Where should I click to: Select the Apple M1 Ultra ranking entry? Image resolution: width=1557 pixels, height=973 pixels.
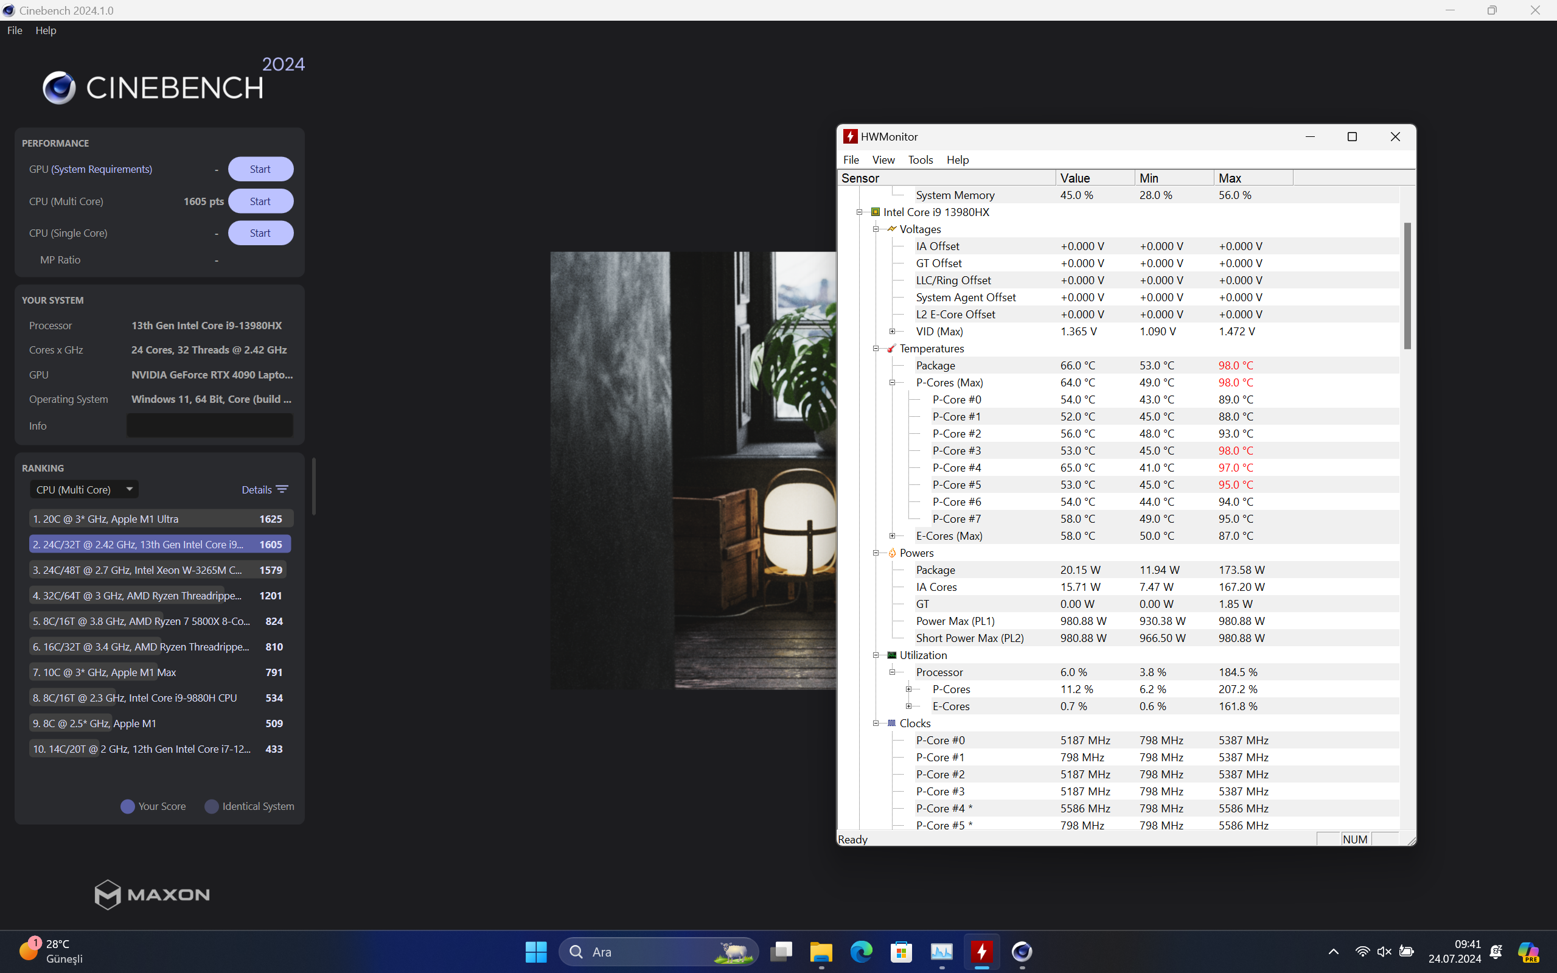(x=161, y=518)
